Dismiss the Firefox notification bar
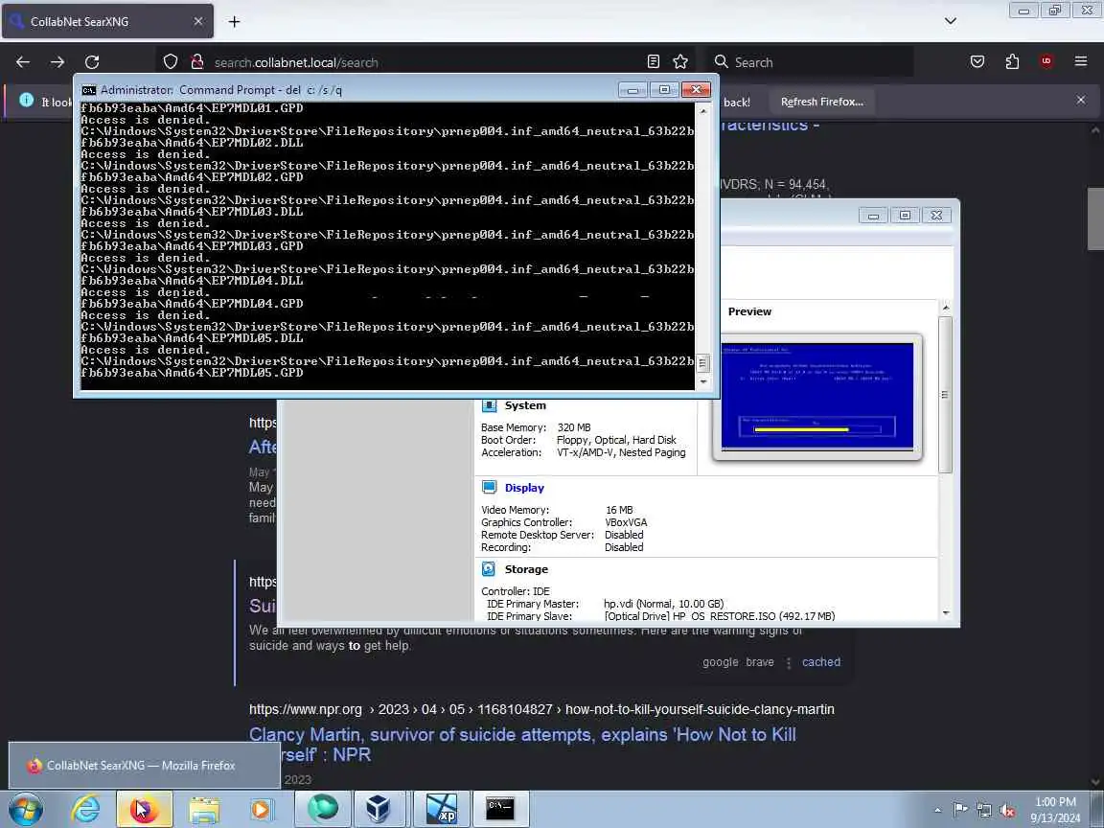Image resolution: width=1104 pixels, height=828 pixels. tap(1081, 101)
